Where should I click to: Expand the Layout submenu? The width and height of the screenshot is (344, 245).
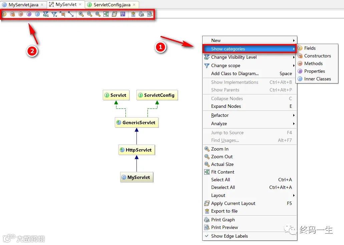tap(250, 195)
